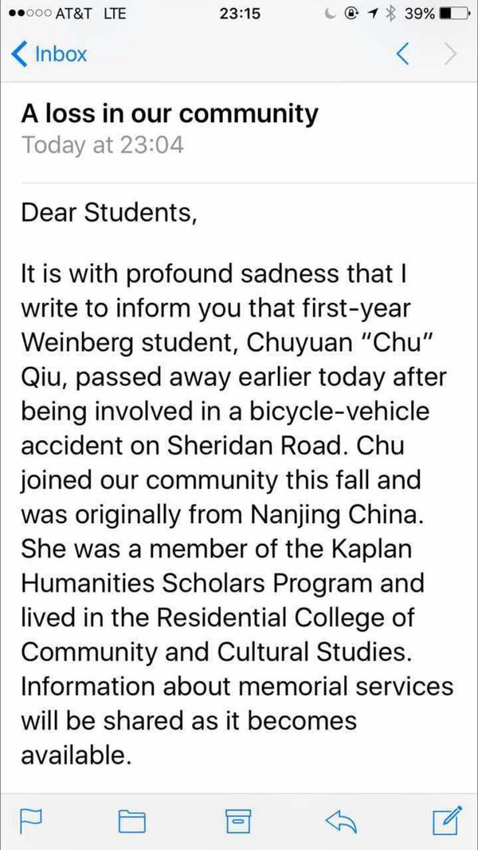Tap the 'Today at 23:04' timestamp
The image size is (478, 850).
tap(103, 146)
